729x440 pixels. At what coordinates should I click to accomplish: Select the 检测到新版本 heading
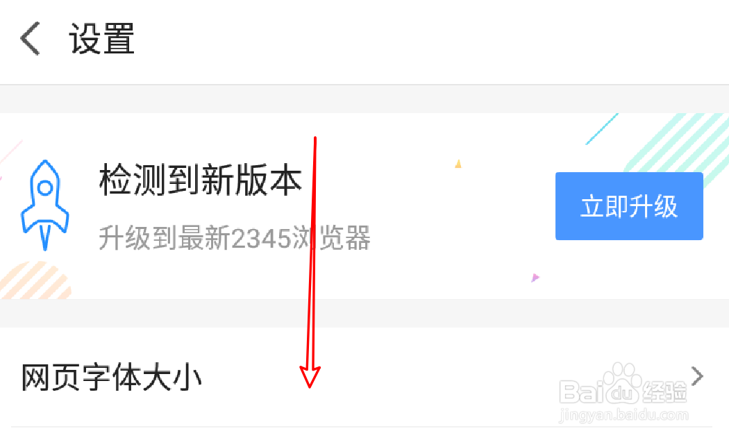coord(201,179)
